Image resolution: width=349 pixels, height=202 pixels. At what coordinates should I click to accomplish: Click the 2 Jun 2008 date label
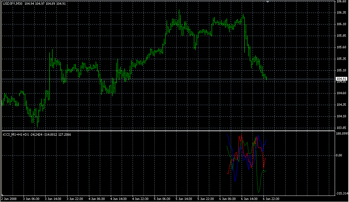(x=9, y=199)
